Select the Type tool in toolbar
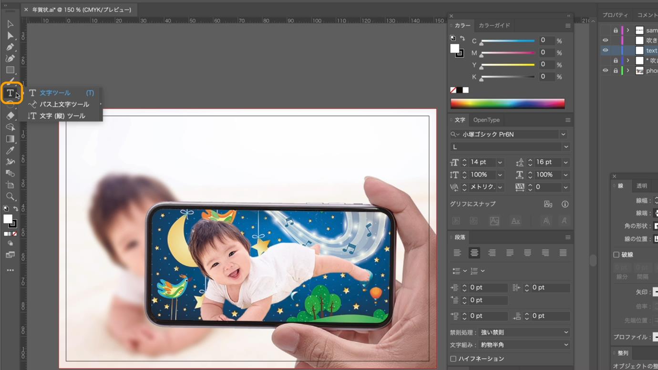 coord(10,93)
